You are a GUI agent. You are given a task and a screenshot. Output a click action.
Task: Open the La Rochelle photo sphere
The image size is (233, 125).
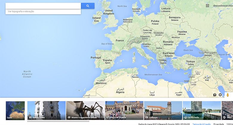click(x=202, y=110)
